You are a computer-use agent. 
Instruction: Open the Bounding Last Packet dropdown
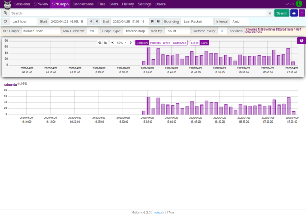[x=197, y=21]
